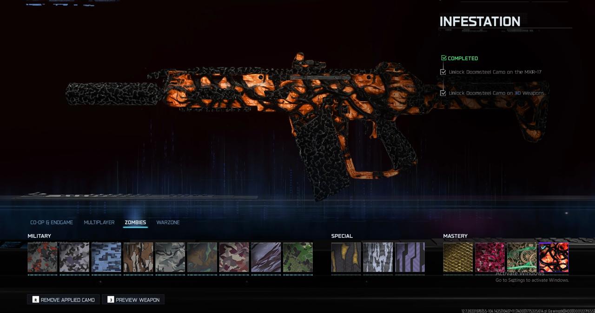595x313 pixels.
Task: Select the green leaf pattern Military camo
Action: (x=298, y=257)
